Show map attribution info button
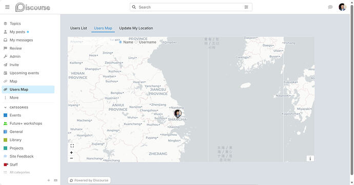Image resolution: width=354 pixels, height=185 pixels. click(310, 158)
